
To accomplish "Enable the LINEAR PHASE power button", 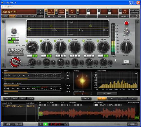I will click(x=126, y=62).
